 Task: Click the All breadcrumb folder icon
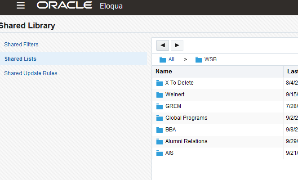(x=162, y=59)
